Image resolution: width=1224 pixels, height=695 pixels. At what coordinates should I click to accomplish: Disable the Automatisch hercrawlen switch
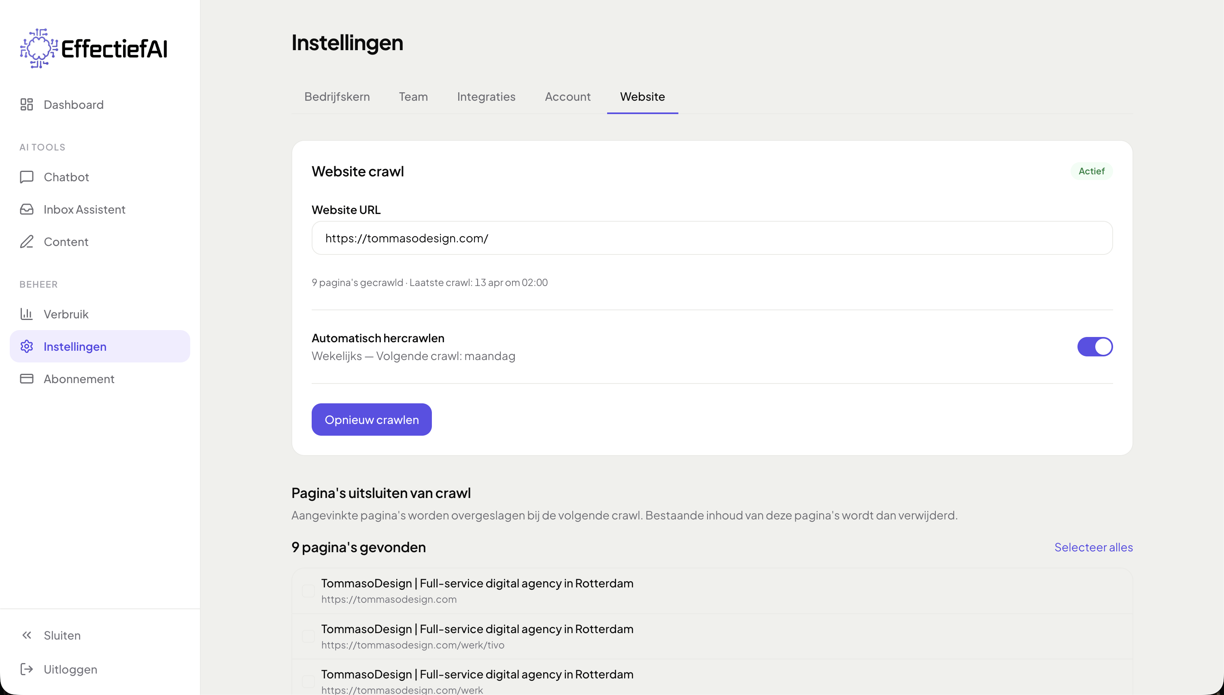(1094, 347)
